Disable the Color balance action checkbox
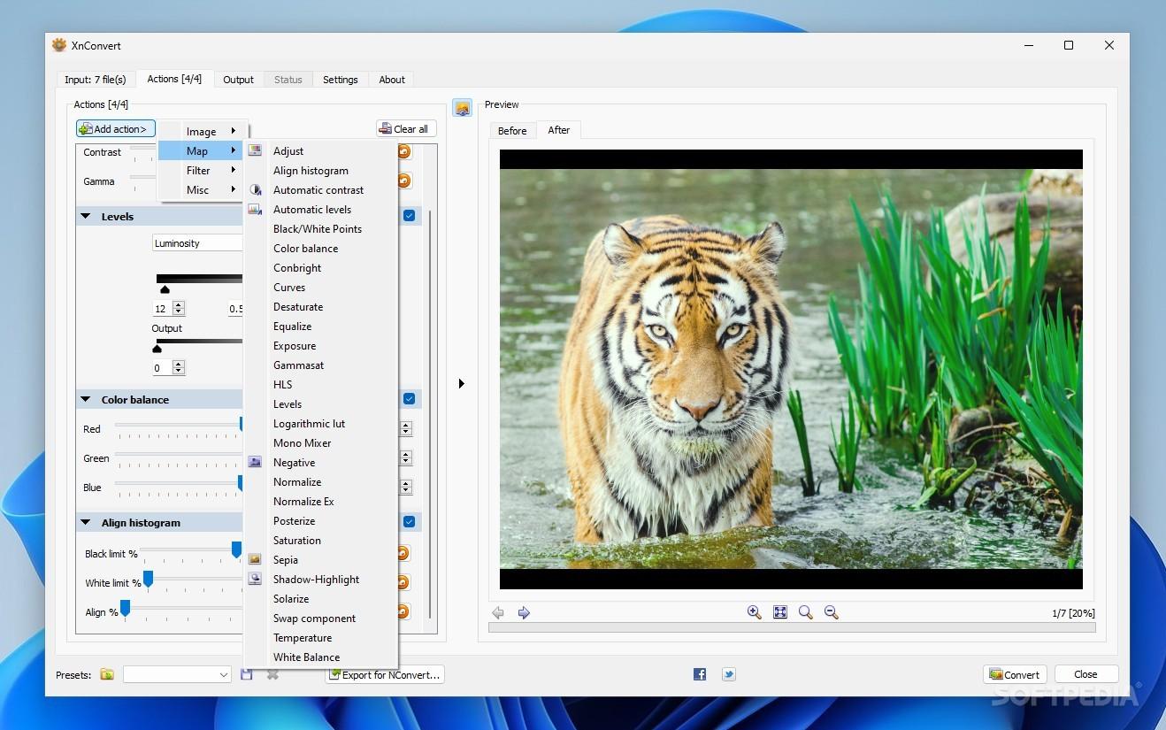This screenshot has width=1166, height=730. pos(410,399)
